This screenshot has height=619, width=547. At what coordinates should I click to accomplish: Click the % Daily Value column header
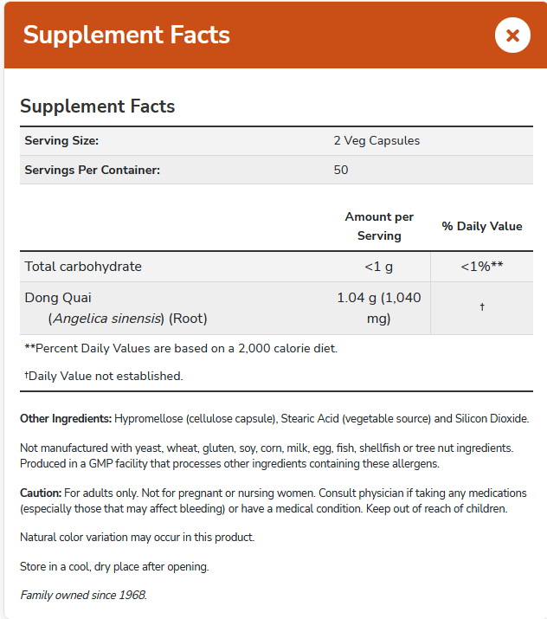pos(482,226)
